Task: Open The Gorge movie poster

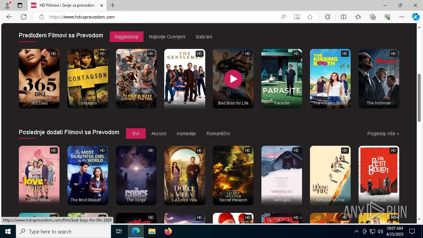Action: pos(136,176)
